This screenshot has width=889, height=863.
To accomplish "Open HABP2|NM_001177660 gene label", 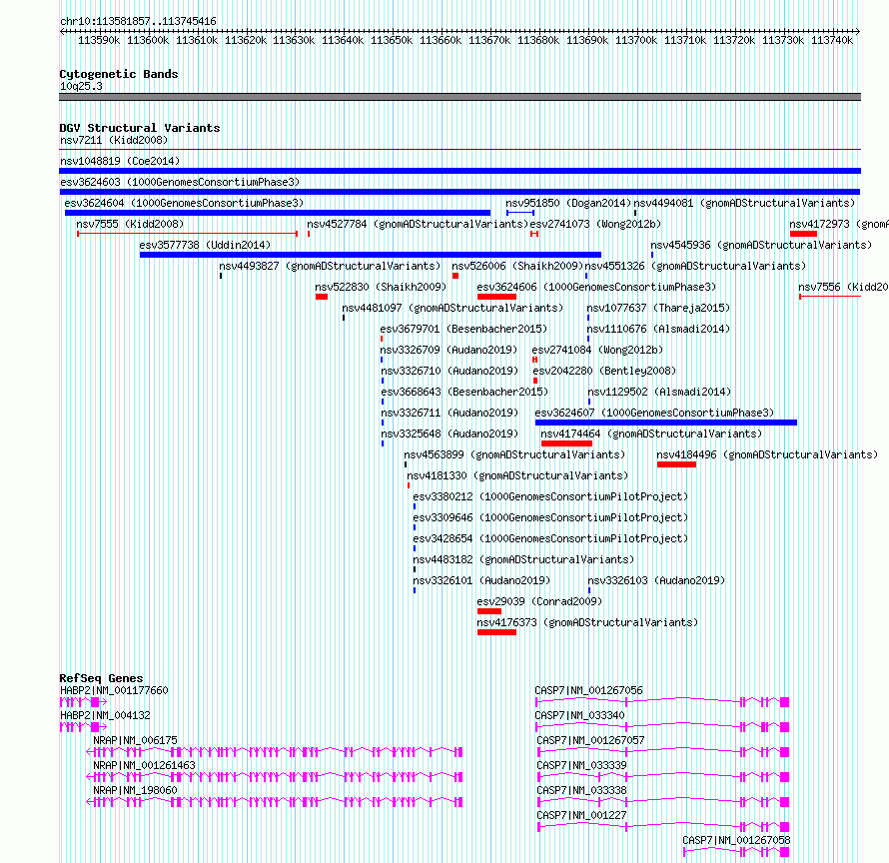I will coord(114,690).
